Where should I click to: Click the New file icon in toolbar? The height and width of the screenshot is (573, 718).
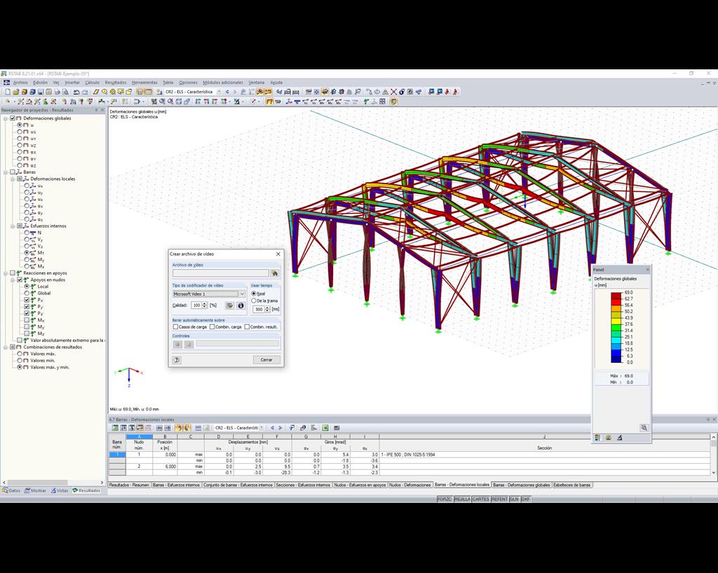tap(8, 92)
